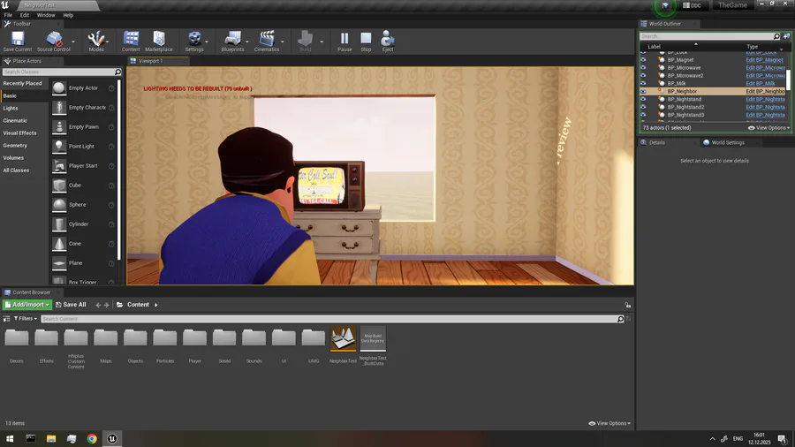795x447 pixels.
Task: Click the Edit BP_Nightstand2 link
Action: 765,107
